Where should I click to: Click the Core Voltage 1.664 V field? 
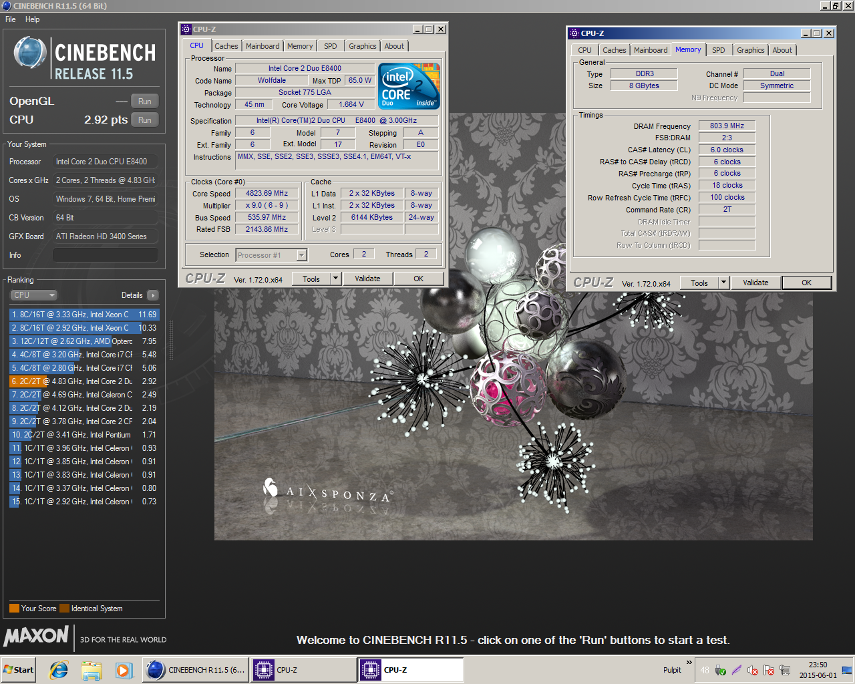click(x=351, y=105)
